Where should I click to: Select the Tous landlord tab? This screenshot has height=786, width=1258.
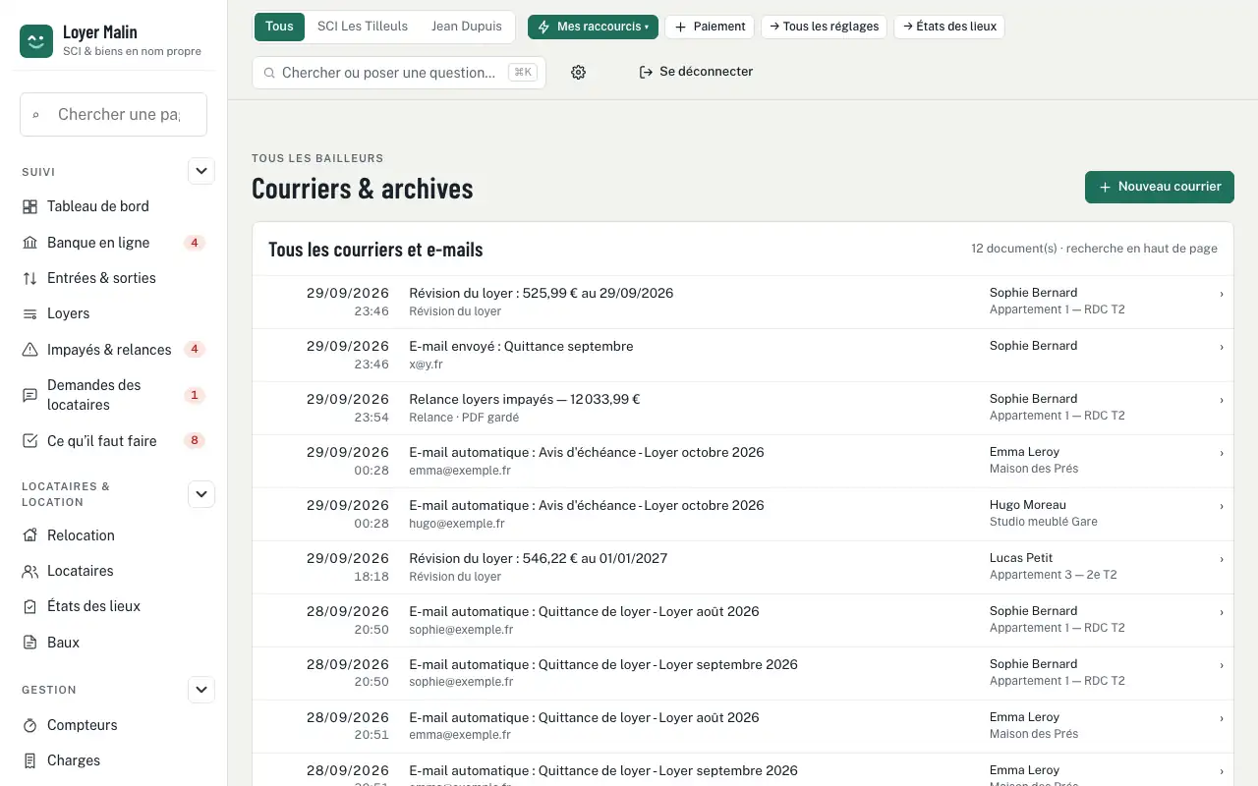279,27
